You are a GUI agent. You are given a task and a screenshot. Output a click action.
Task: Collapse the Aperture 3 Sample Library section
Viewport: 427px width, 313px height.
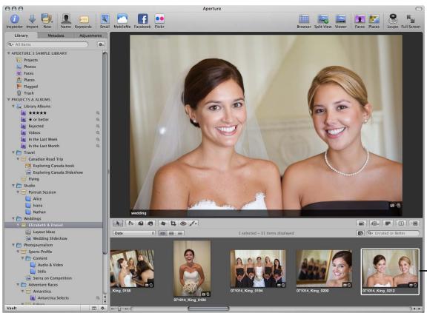point(8,53)
